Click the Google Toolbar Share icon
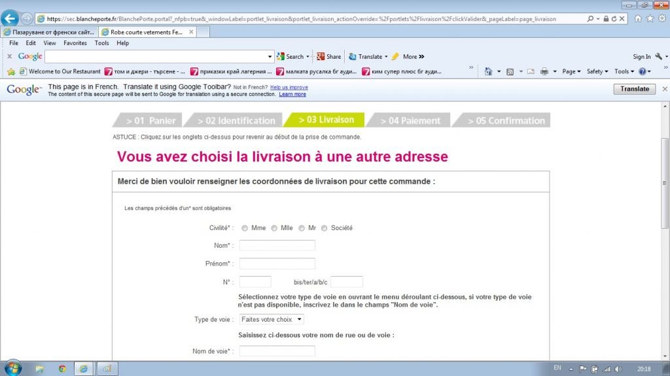Screen dimensions: 670x376 (x=328, y=57)
